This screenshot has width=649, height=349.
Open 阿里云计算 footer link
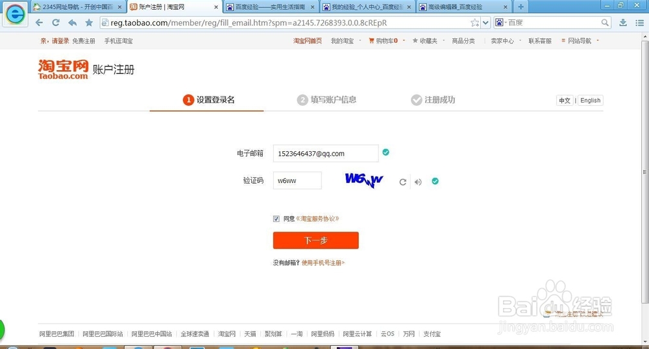[357, 333]
